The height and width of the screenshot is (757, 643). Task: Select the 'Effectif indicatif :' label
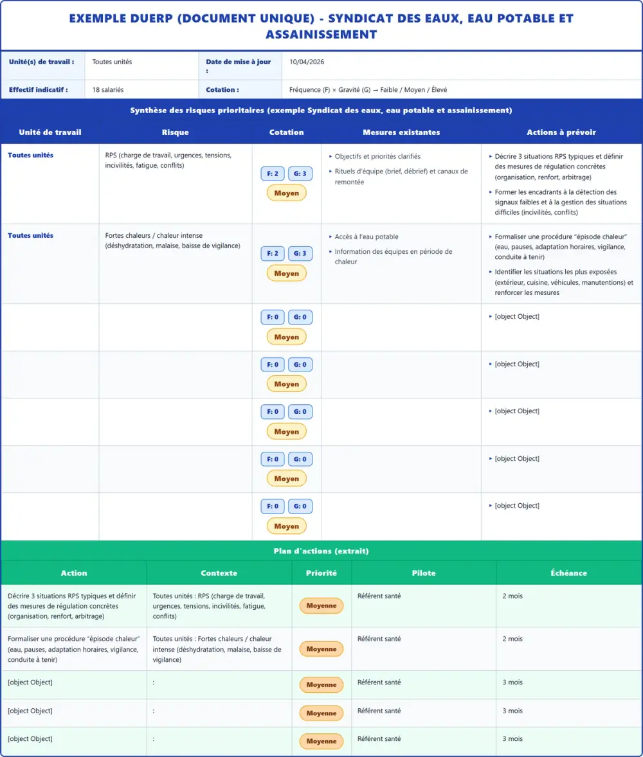[38, 90]
